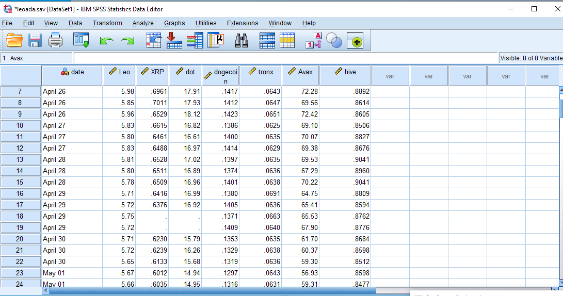Recall recently used dialogs icon
The image size is (563, 296).
click(x=81, y=40)
